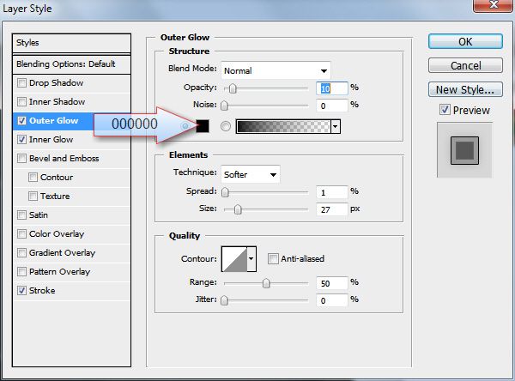Select the gradient radio button

tap(225, 126)
